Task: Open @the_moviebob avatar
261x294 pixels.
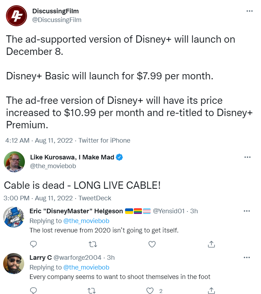Action: [14, 162]
